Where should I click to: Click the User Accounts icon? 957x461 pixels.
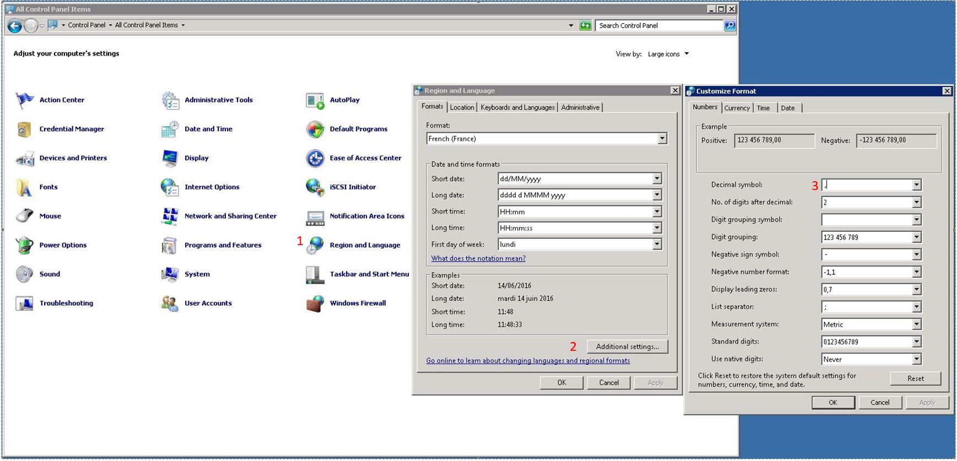[x=170, y=303]
